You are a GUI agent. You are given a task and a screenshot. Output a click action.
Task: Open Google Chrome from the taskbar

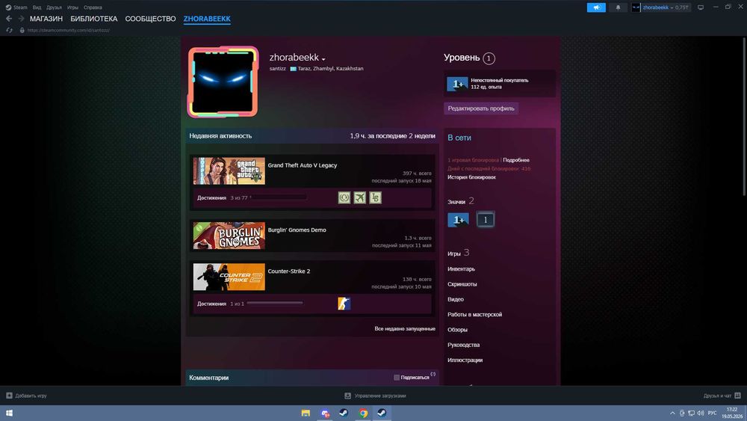click(364, 413)
